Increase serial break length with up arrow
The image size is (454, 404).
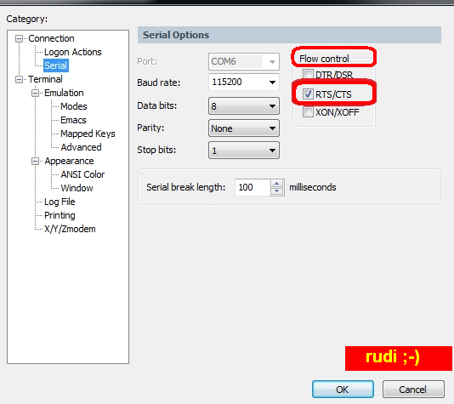(x=277, y=184)
